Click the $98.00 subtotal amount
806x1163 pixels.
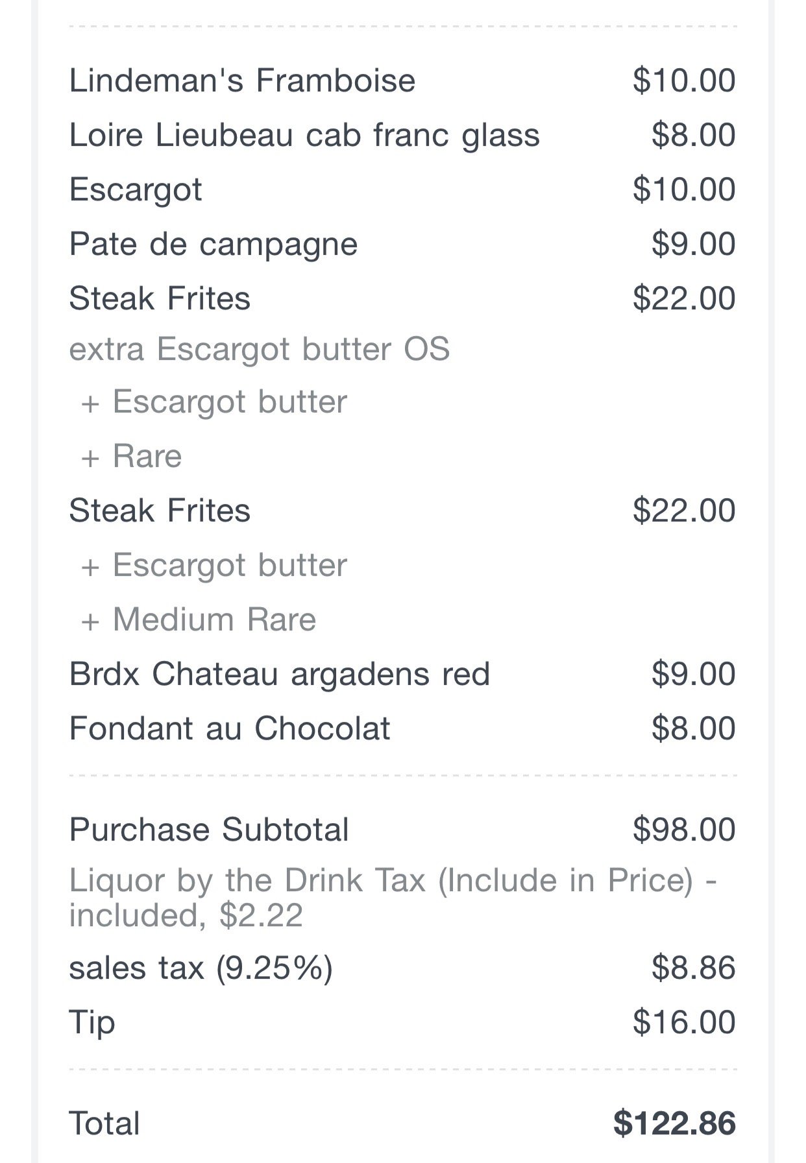point(684,830)
